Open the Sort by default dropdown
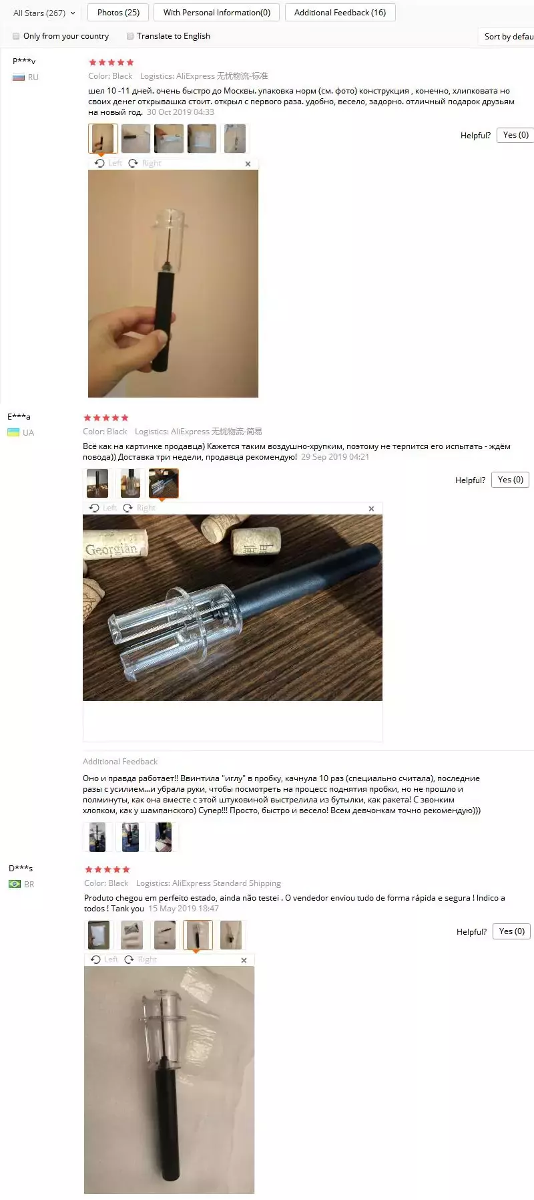 coord(507,37)
